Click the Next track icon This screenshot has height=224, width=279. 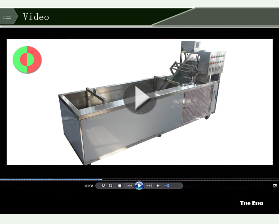[148, 186]
